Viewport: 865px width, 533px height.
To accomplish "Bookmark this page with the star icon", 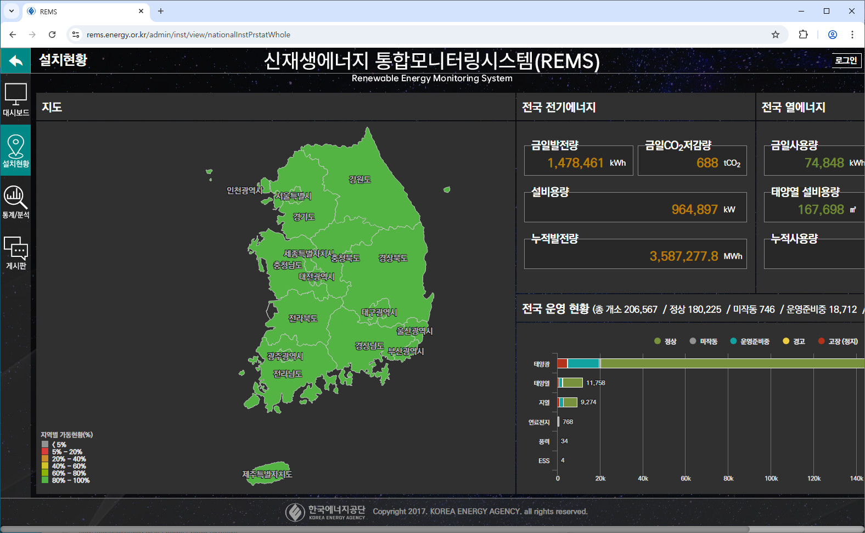I will point(776,35).
